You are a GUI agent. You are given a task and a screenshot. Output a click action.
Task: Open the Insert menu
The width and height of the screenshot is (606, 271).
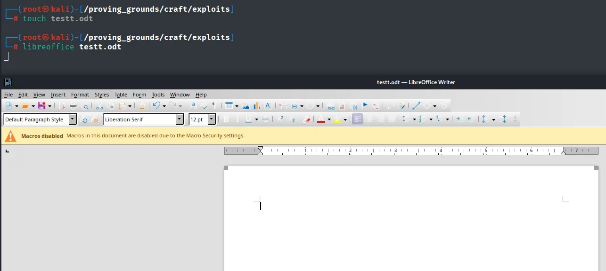tap(58, 95)
